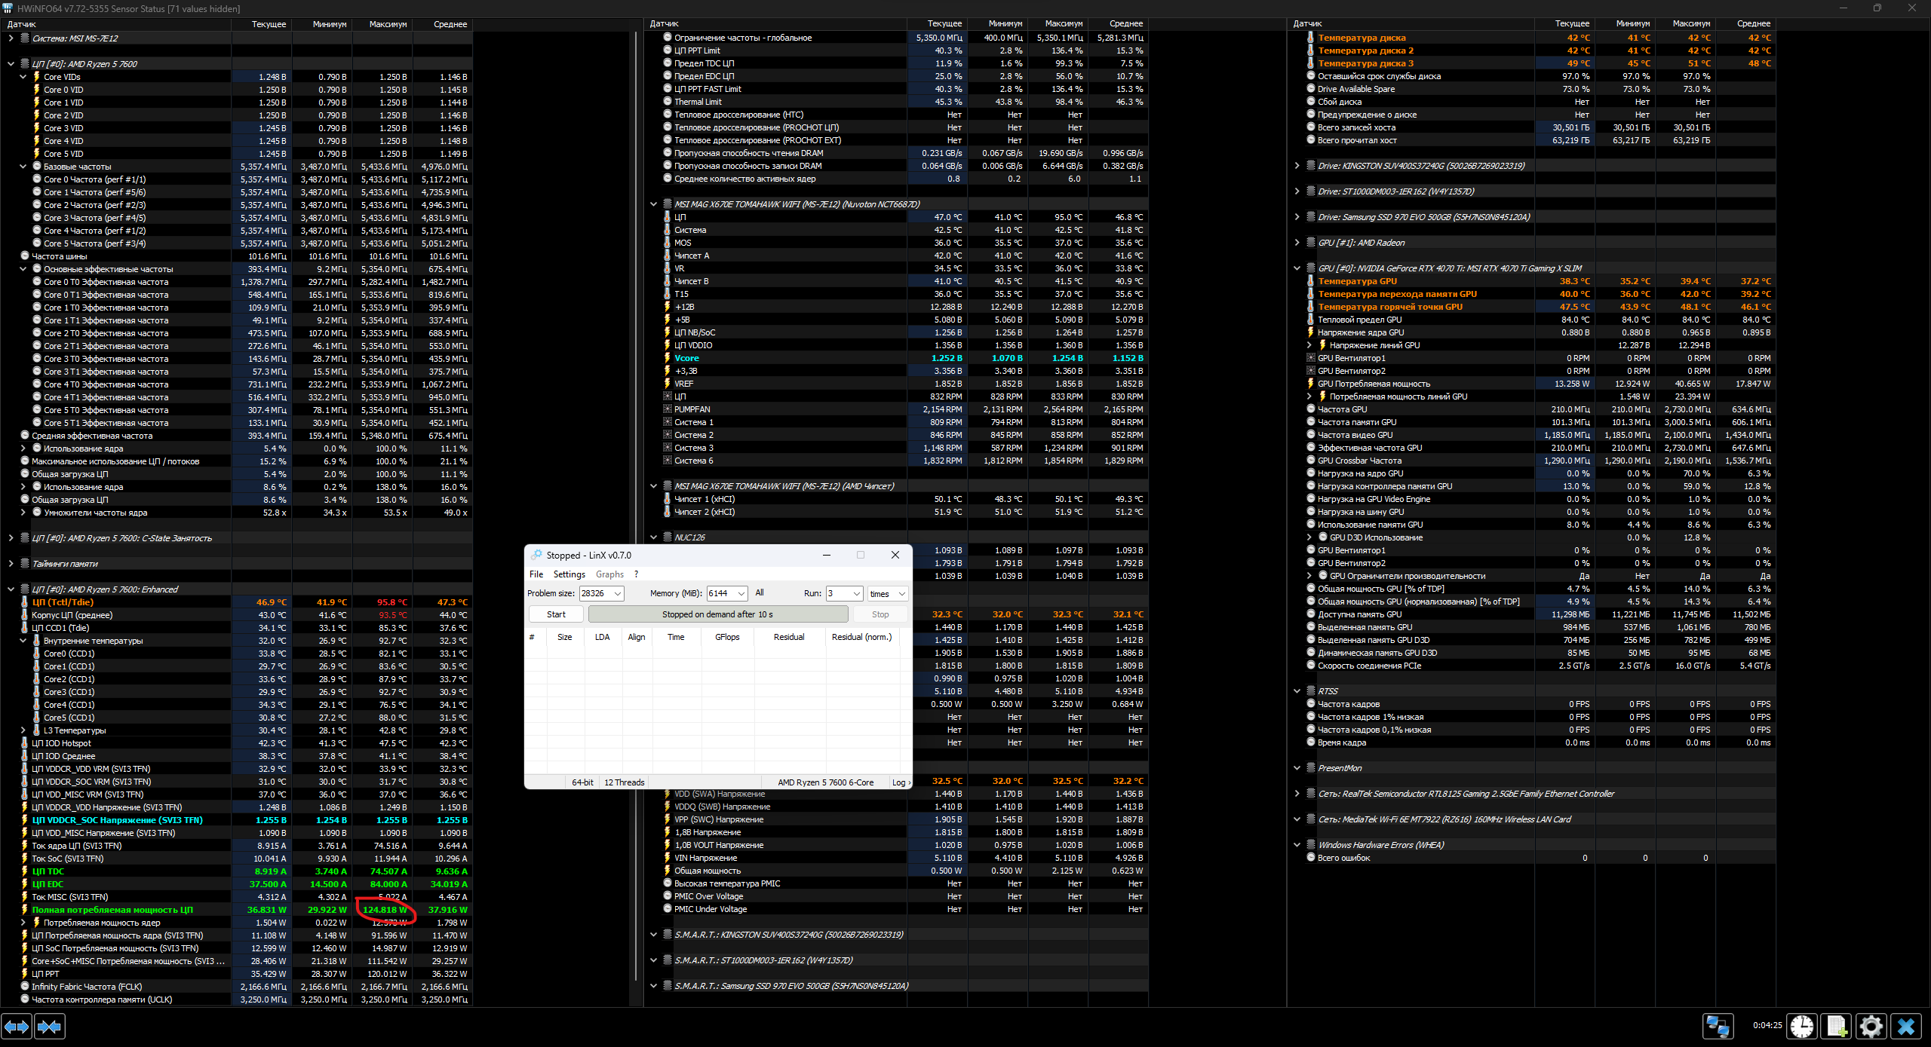Expand the Тайминги памяти section
Screen dimensions: 1931x1047
(x=11, y=564)
